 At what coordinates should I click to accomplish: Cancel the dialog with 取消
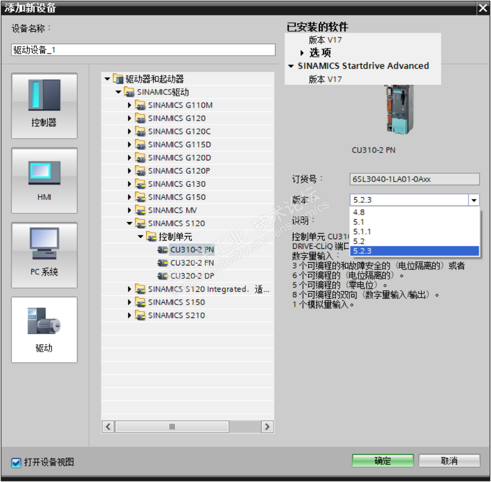coord(449,461)
